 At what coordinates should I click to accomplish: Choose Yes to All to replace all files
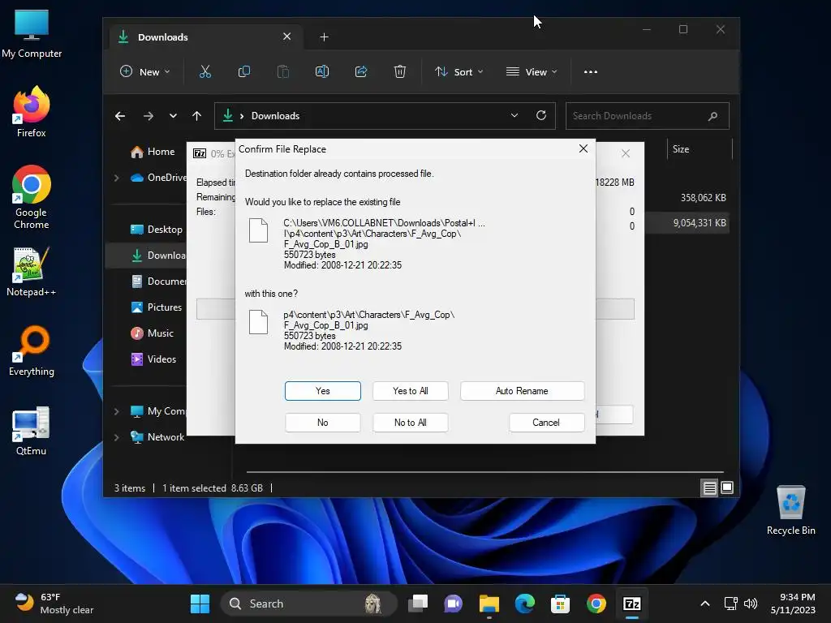[x=410, y=391]
